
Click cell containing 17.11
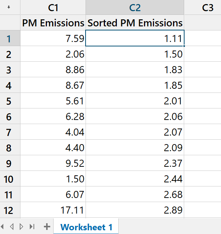53,210
